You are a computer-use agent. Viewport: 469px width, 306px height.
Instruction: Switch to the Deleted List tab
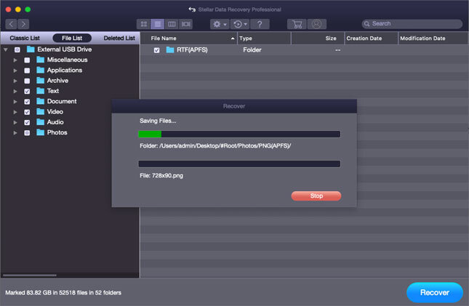(119, 38)
